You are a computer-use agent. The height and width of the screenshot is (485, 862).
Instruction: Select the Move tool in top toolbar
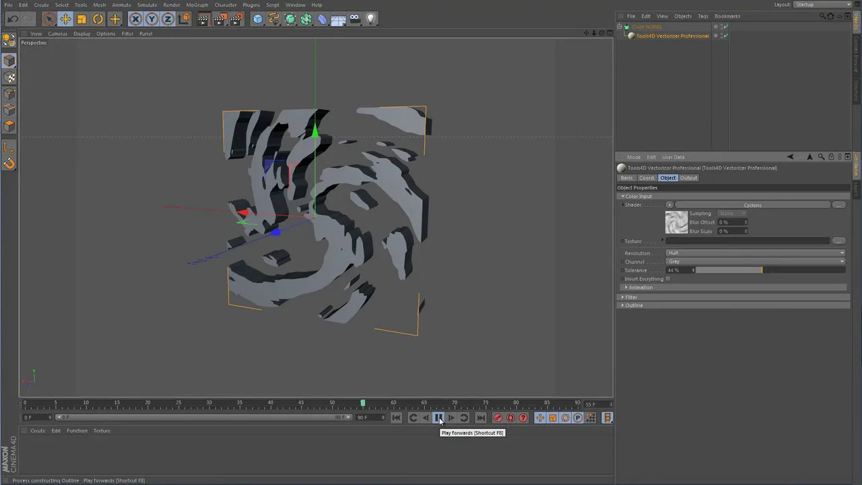65,20
